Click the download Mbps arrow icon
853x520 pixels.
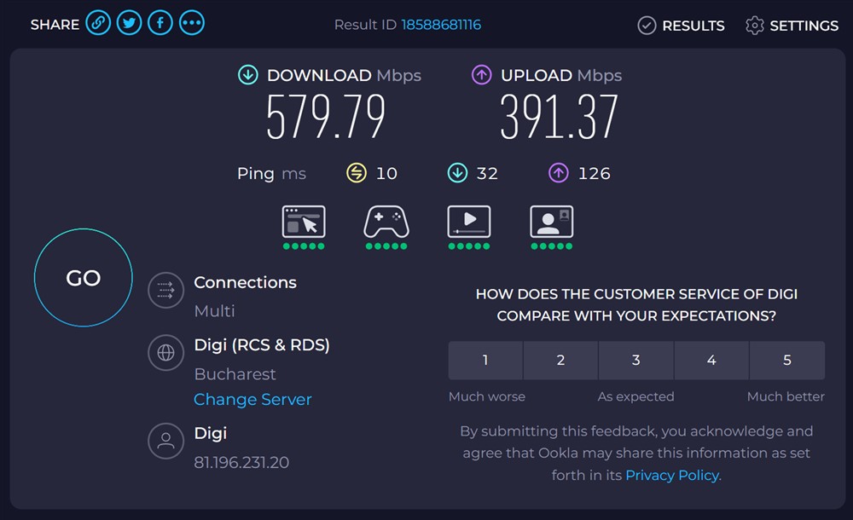(247, 75)
